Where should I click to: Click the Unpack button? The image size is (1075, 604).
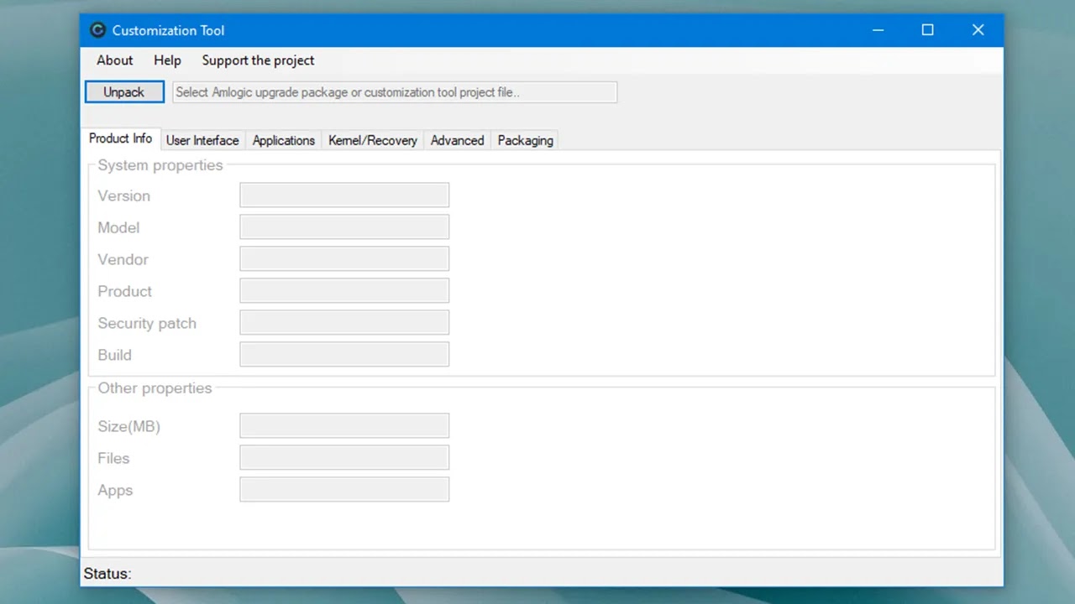click(x=124, y=92)
